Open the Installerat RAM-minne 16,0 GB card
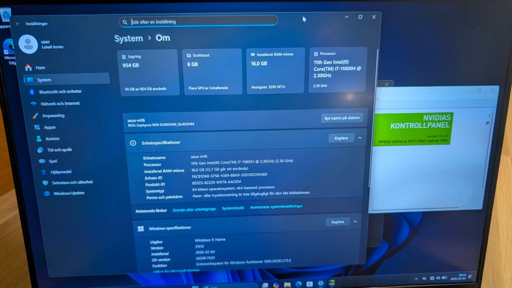The height and width of the screenshot is (288, 512). point(275,70)
